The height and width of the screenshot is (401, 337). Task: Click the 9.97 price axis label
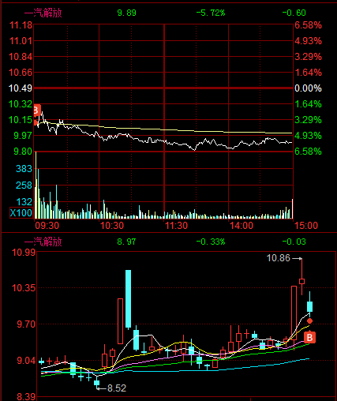[x=23, y=136]
